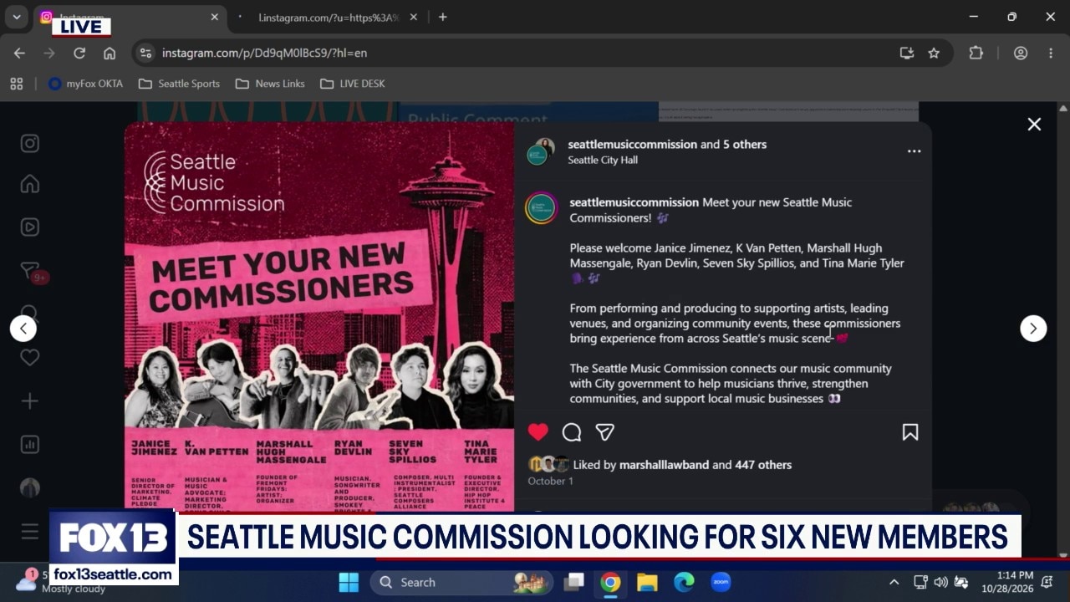Open Chrome home page button
This screenshot has height=602, width=1070.
pyautogui.click(x=110, y=53)
